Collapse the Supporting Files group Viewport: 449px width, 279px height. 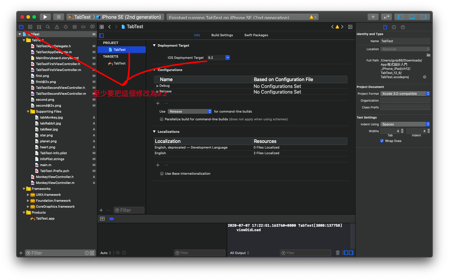pyautogui.click(x=28, y=111)
